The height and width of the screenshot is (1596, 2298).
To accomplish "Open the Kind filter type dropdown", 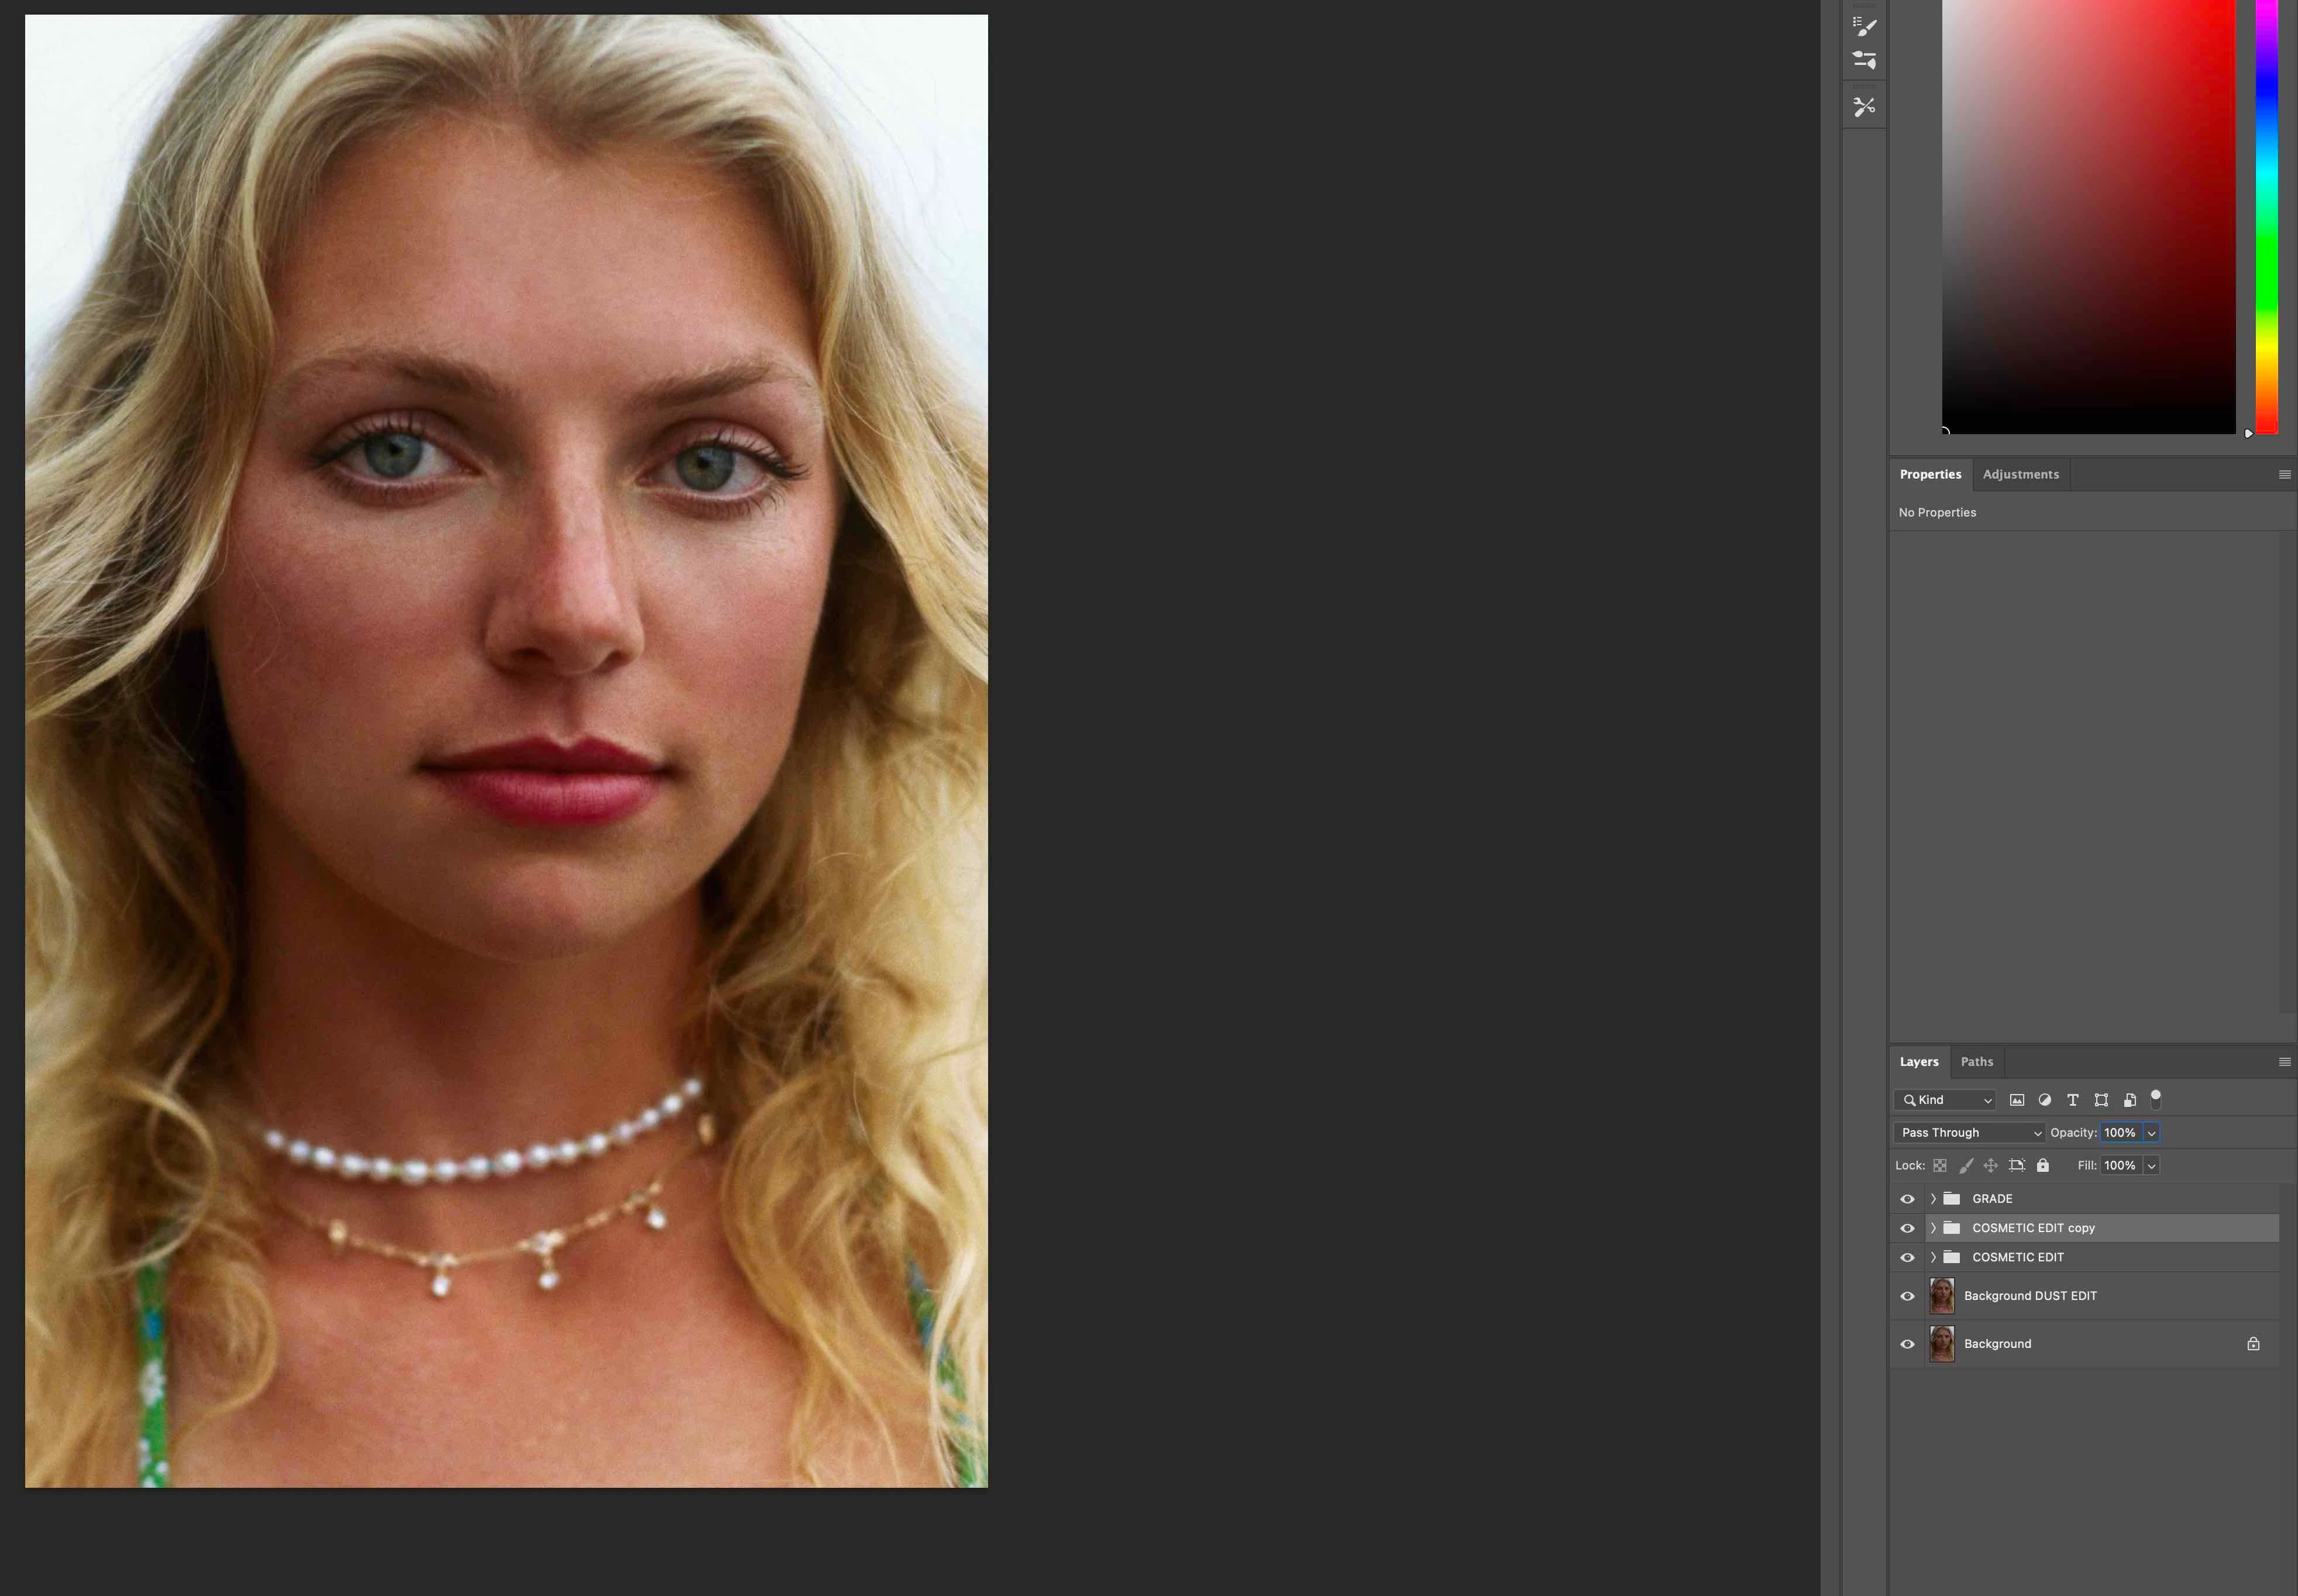I will 1945,1100.
